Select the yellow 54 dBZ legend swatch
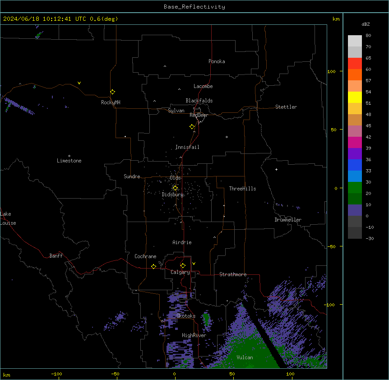 (355, 97)
